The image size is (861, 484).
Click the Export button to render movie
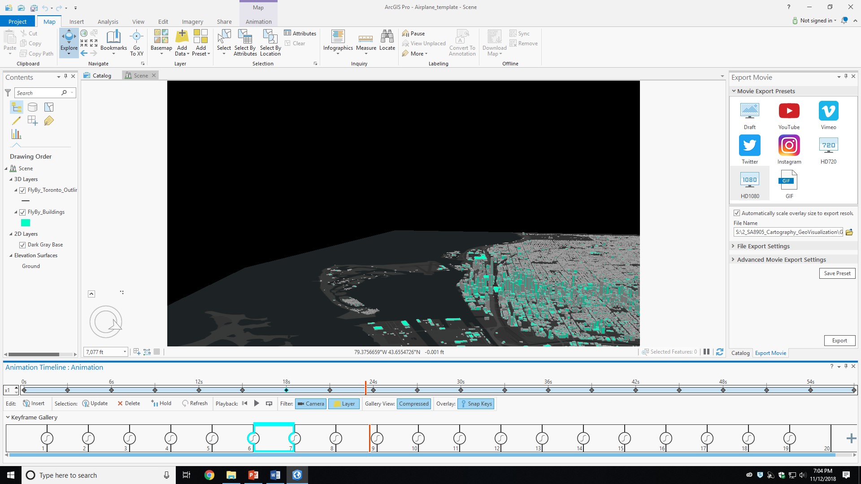tap(839, 341)
